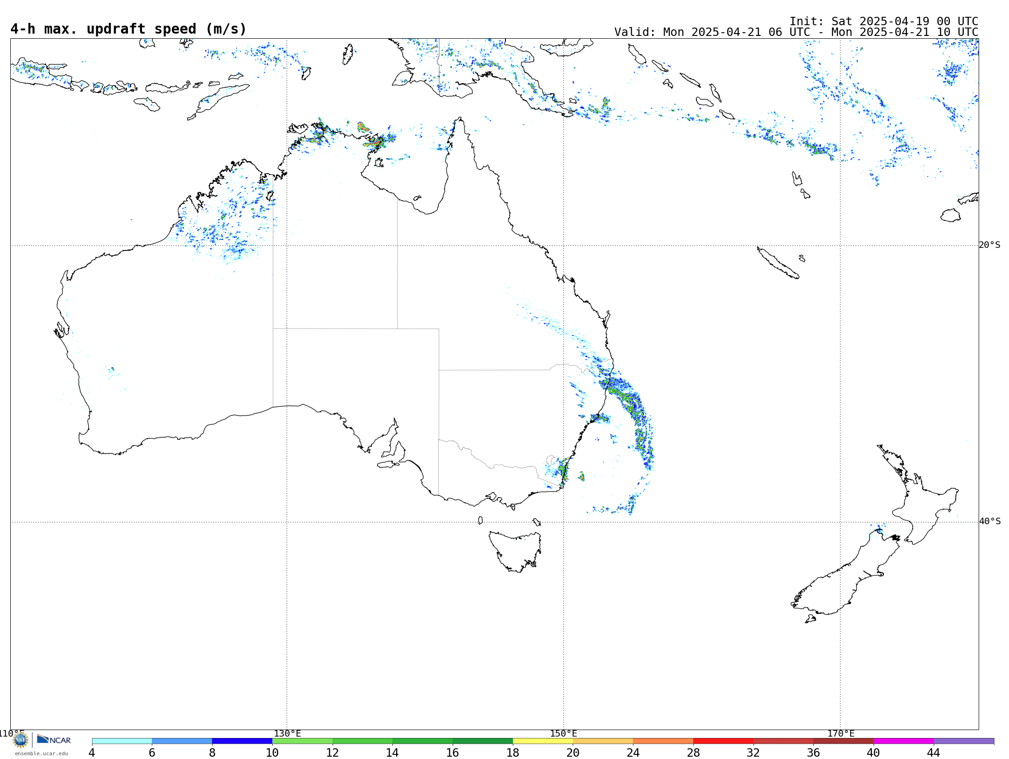Click the light cyan 4-6 colorbar segment
1009x759 pixels.
(x=122, y=741)
